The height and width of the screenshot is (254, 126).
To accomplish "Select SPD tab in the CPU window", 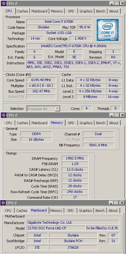I will [x=71, y=11].
